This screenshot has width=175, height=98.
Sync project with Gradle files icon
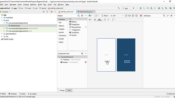[159, 8]
